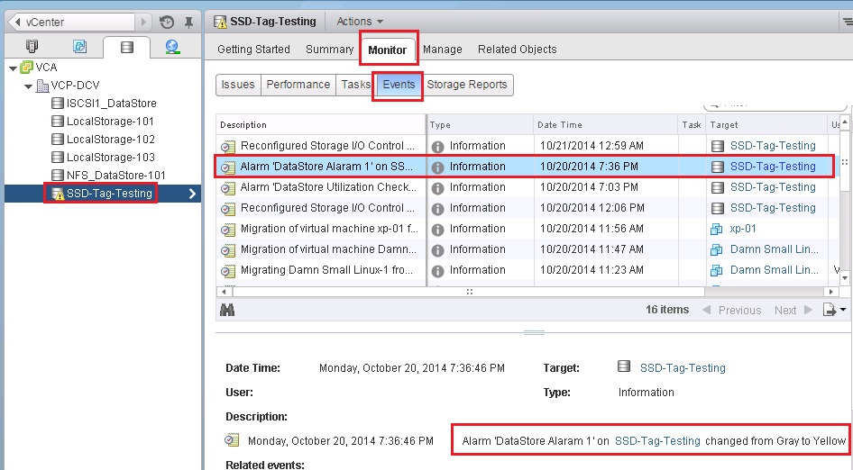
Task: Click scroll-left arrow on horizontal scrollbar
Action: pyautogui.click(x=224, y=292)
